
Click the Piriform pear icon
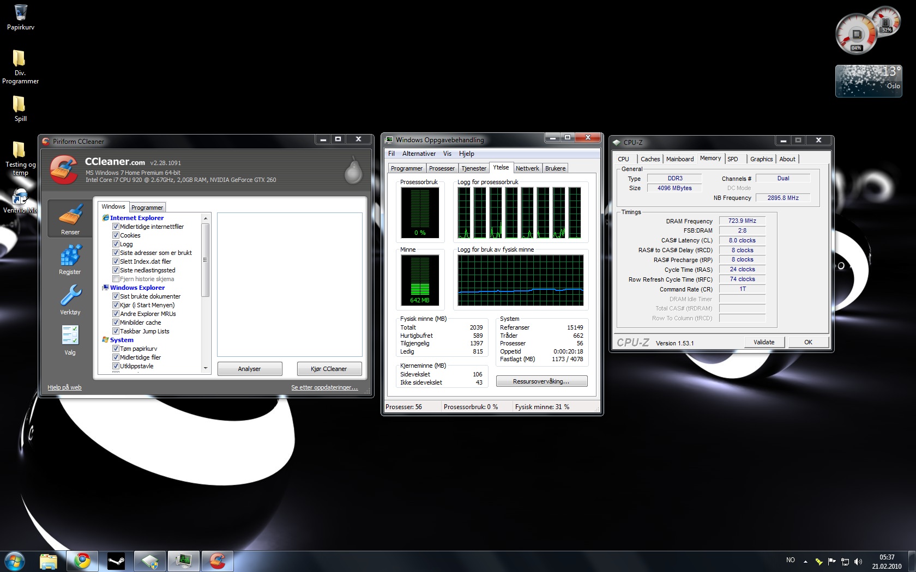pos(353,170)
